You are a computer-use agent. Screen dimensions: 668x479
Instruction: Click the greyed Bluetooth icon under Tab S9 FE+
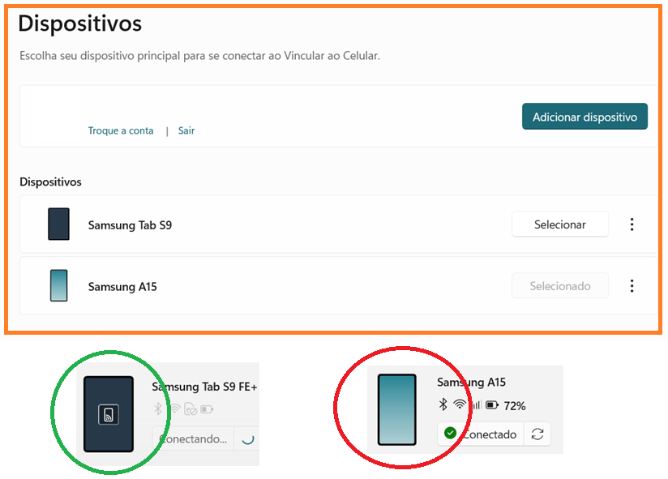tap(158, 409)
